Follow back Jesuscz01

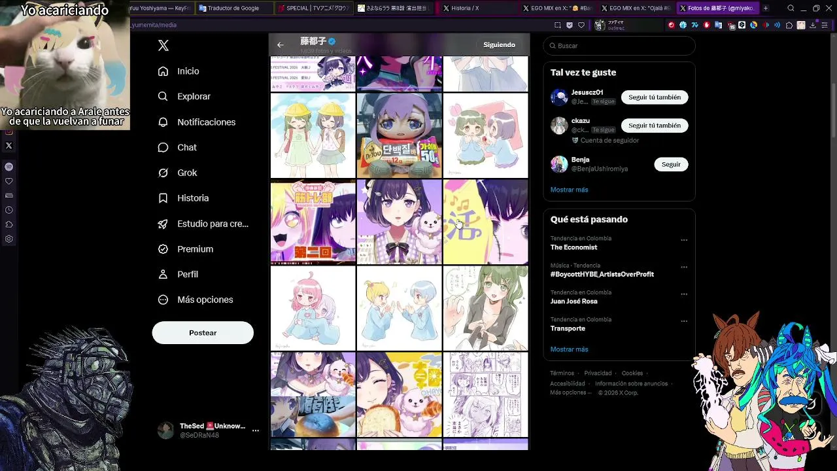point(655,97)
